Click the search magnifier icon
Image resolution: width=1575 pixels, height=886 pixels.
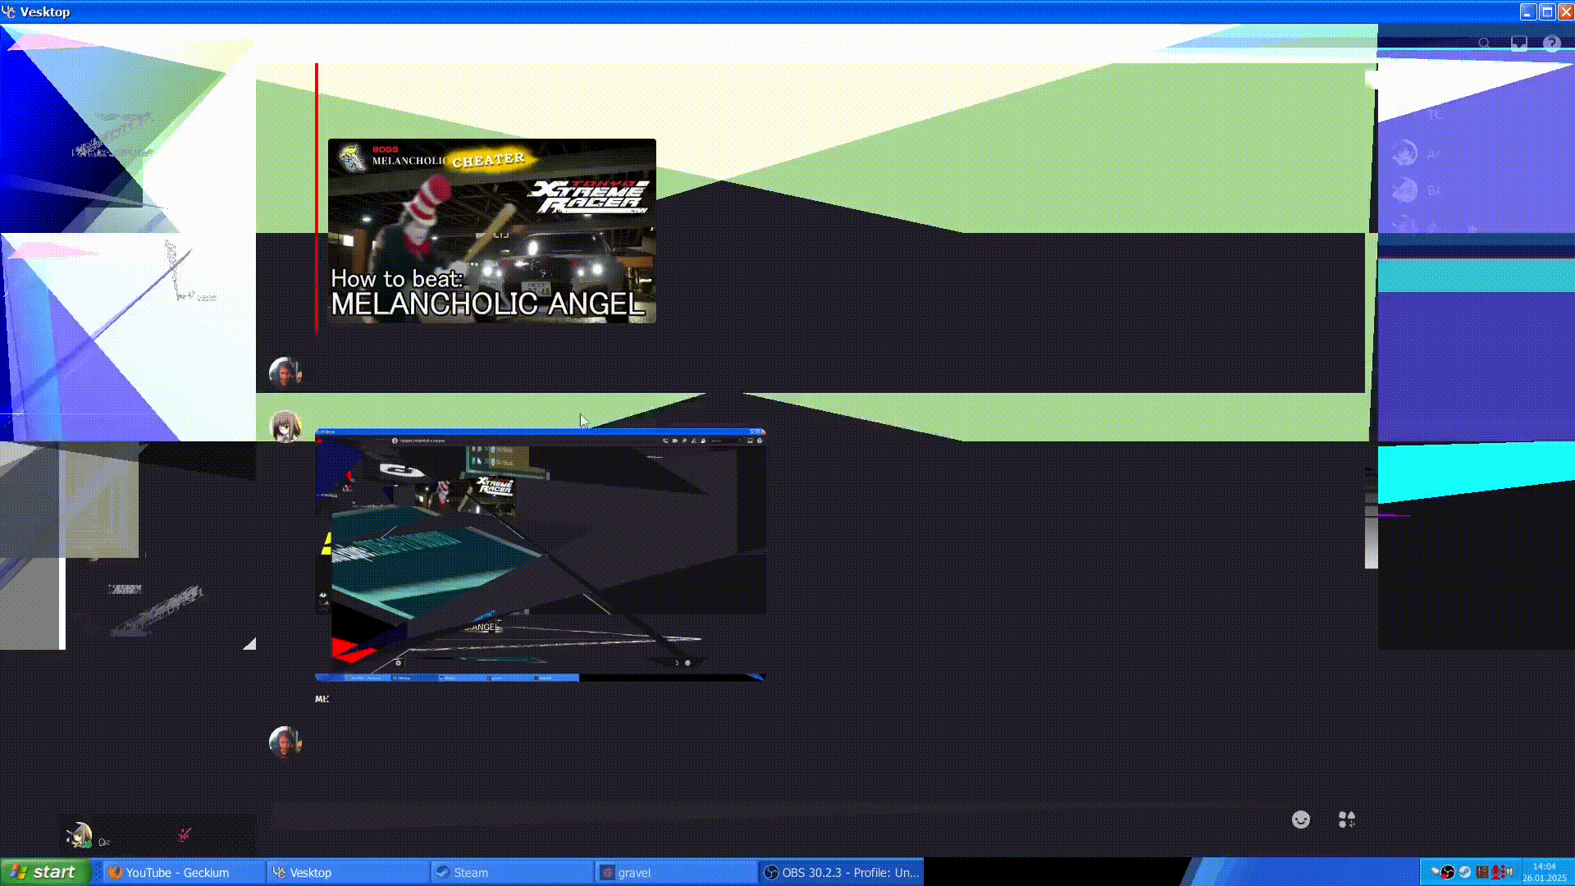click(1484, 43)
